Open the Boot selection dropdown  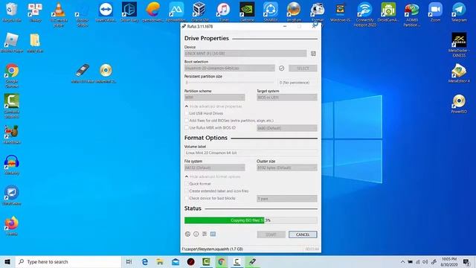[x=230, y=68]
